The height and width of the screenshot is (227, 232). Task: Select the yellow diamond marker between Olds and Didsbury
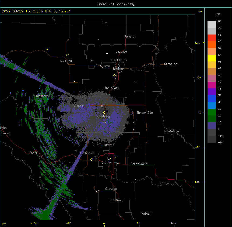104,112
